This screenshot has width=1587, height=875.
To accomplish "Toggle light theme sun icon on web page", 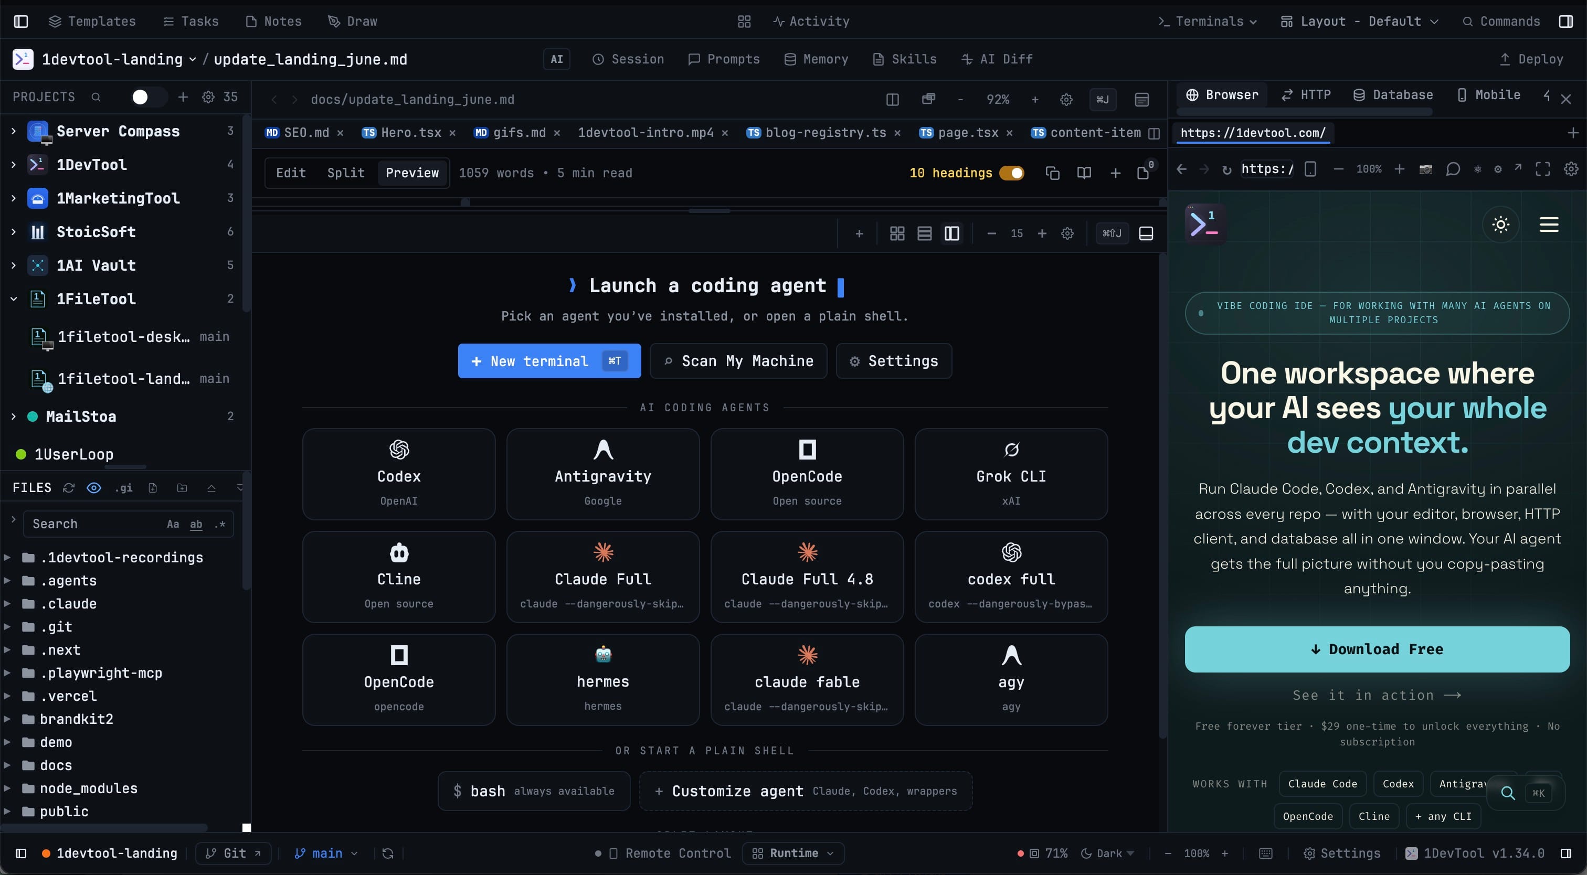I will click(x=1500, y=225).
